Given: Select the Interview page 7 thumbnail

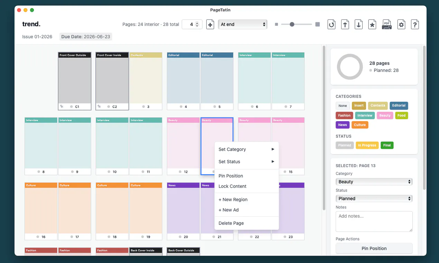Looking at the screenshot, I should [288, 81].
